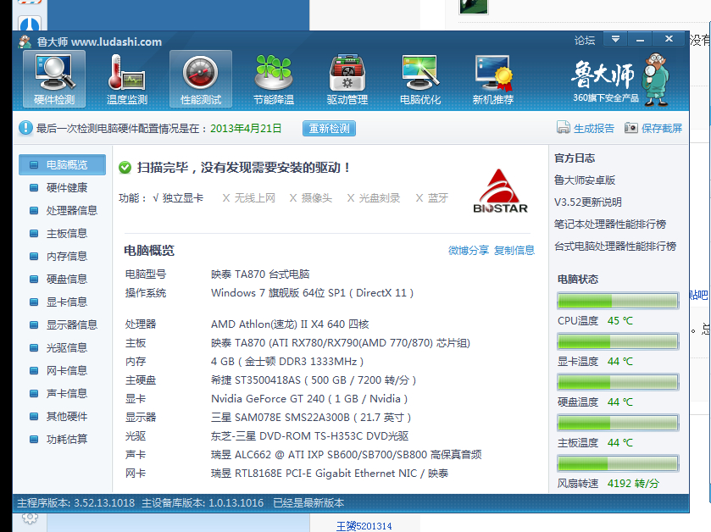Click the gear icon in background window
The image size is (711, 532).
[x=30, y=518]
